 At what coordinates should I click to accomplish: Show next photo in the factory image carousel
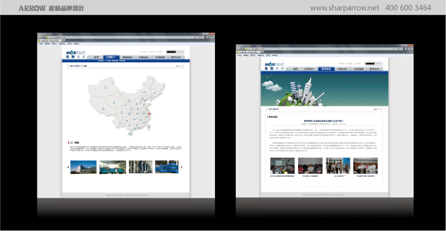pos(182,167)
